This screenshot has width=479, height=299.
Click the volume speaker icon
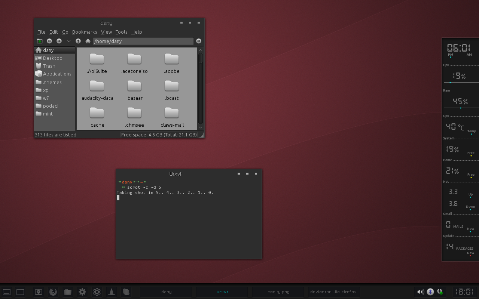coord(421,292)
